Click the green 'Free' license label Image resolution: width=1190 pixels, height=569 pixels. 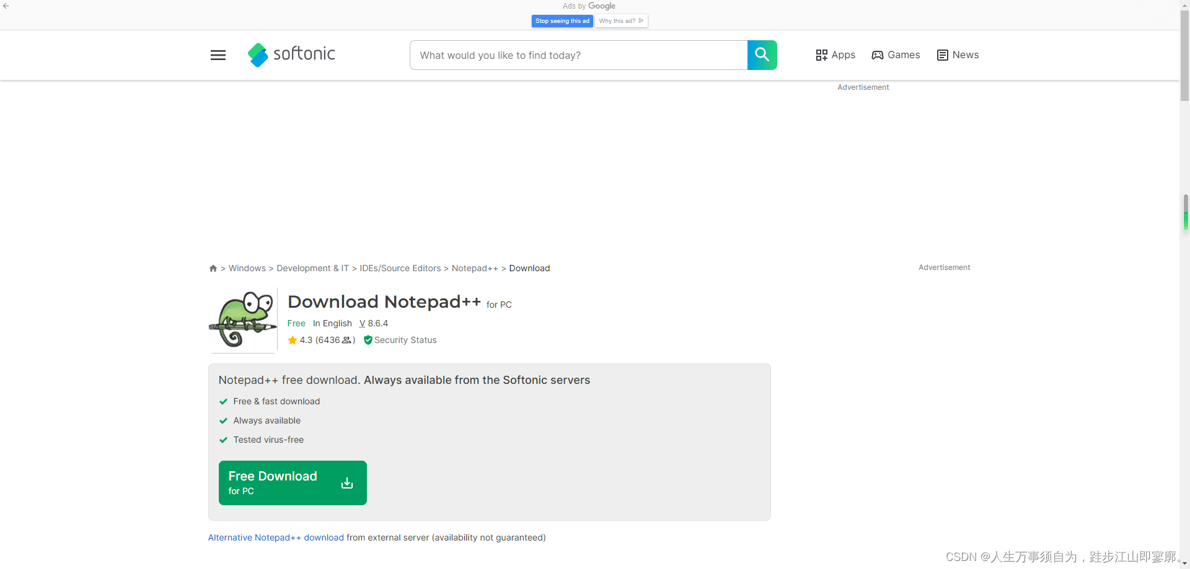click(x=296, y=323)
